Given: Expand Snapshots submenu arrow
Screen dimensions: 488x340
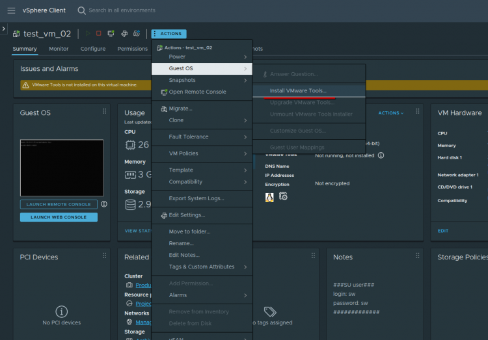Looking at the screenshot, I should pos(245,81).
